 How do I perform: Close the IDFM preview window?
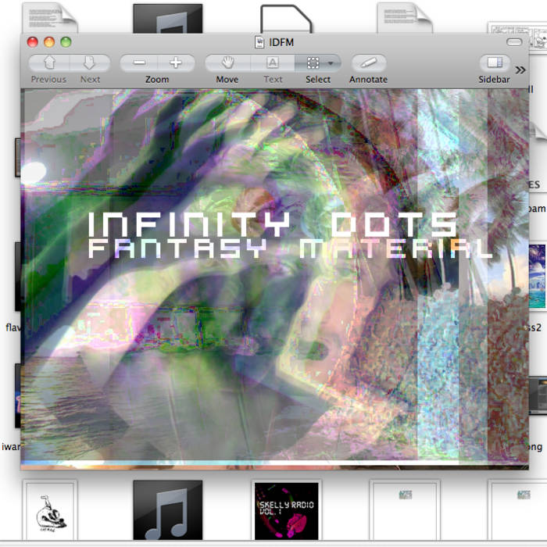click(x=33, y=42)
